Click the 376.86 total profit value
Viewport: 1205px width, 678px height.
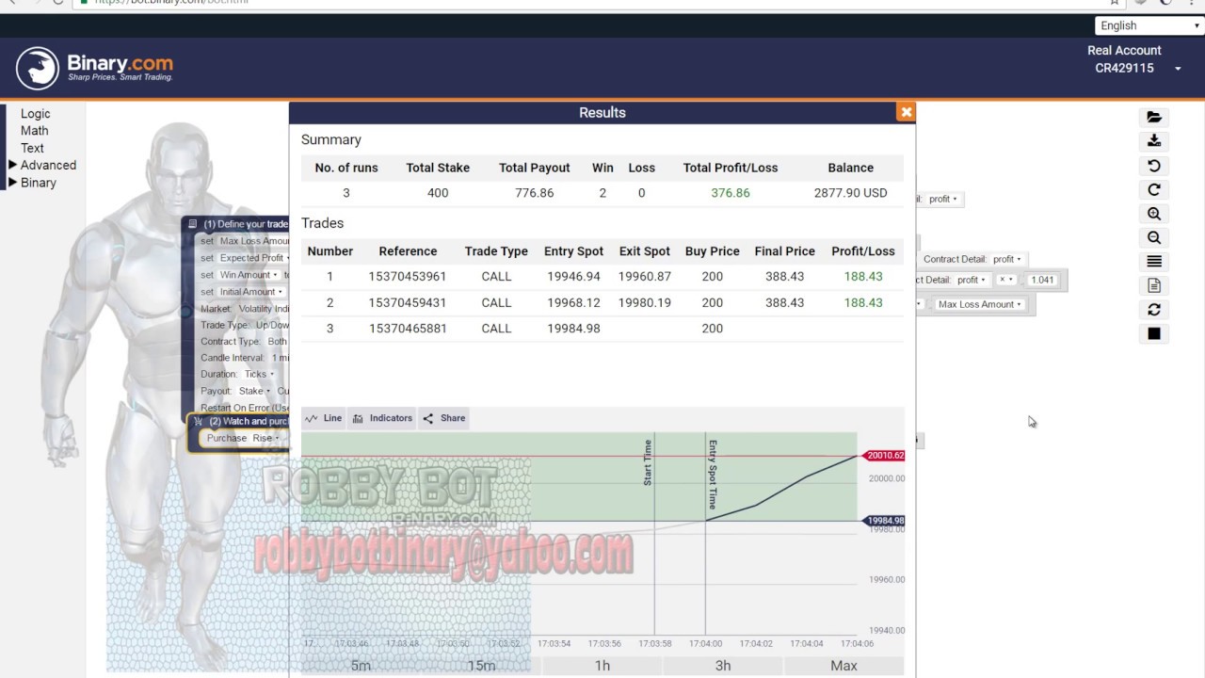click(x=731, y=193)
